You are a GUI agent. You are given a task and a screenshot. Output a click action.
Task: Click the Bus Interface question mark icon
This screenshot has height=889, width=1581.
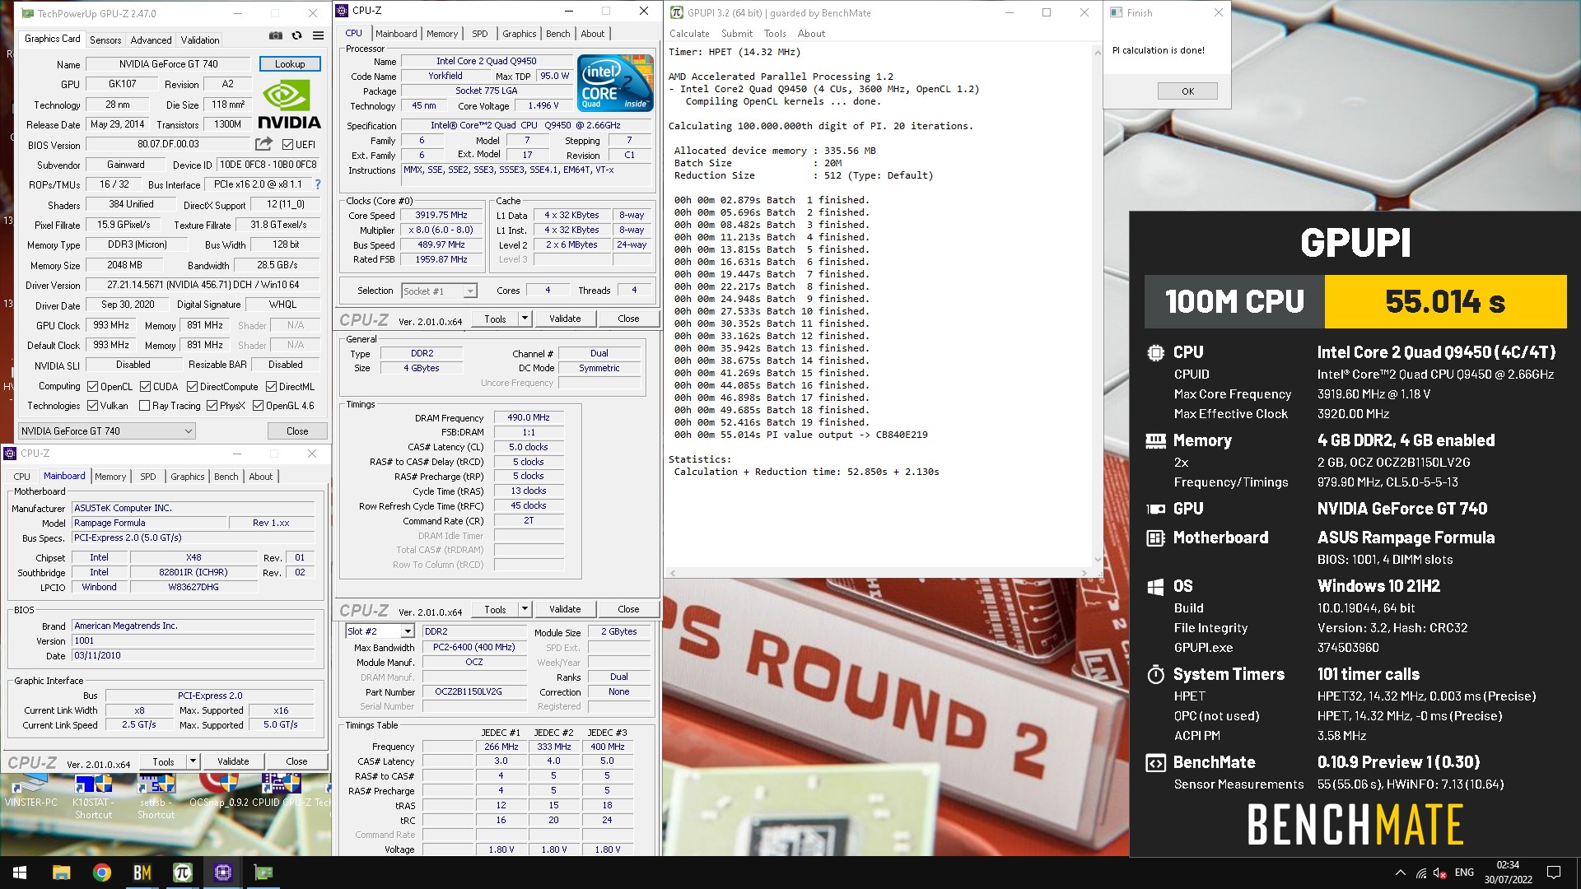[318, 184]
